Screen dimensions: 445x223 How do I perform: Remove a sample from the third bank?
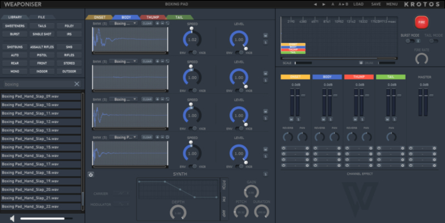pyautogui.click(x=162, y=100)
